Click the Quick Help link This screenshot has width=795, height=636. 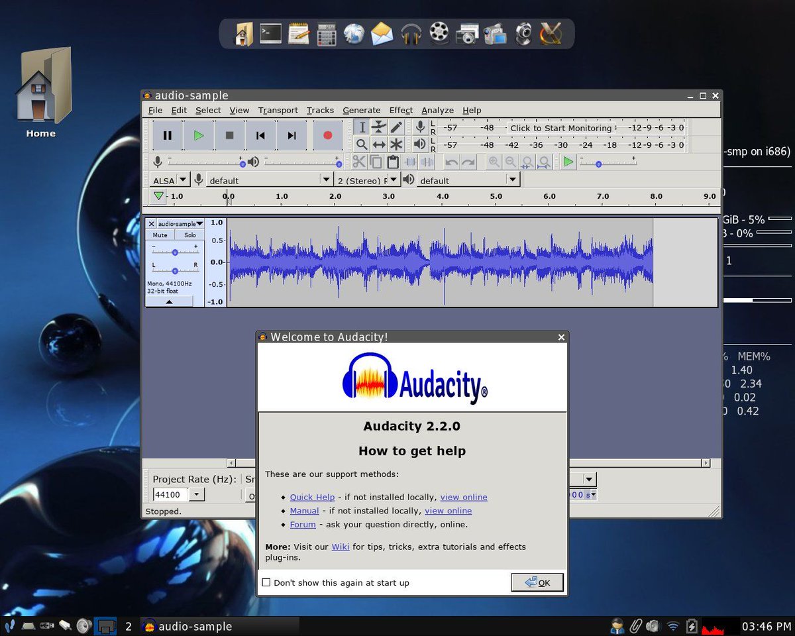coord(312,497)
